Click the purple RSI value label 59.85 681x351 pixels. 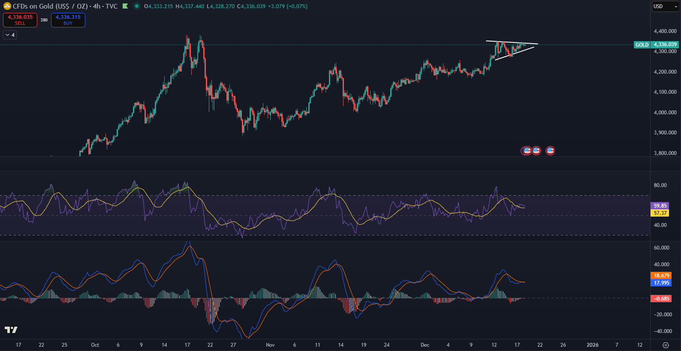[x=660, y=206]
